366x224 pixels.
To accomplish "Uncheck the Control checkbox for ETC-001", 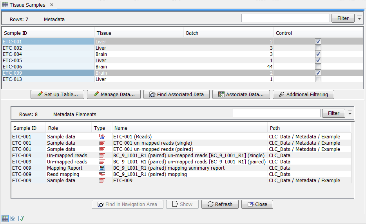I will 318,41.
